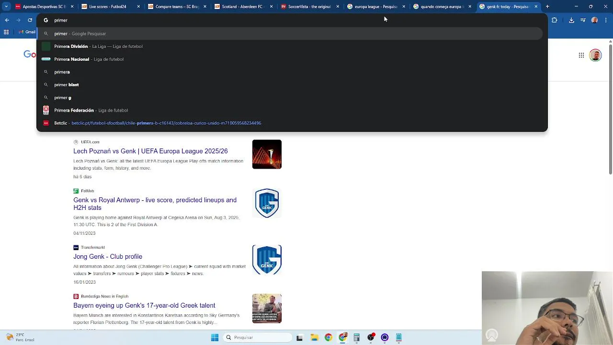Open the Calculator icon on the taskbar
Screen dimensions: 613x345
pyautogui.click(x=356, y=337)
